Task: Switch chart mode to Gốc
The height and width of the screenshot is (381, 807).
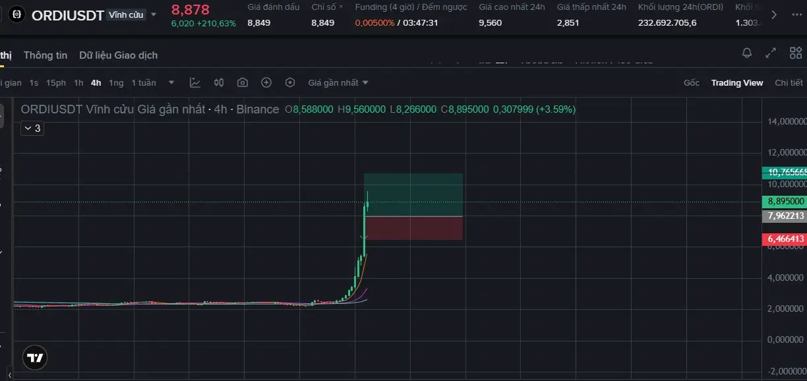Action: click(692, 82)
